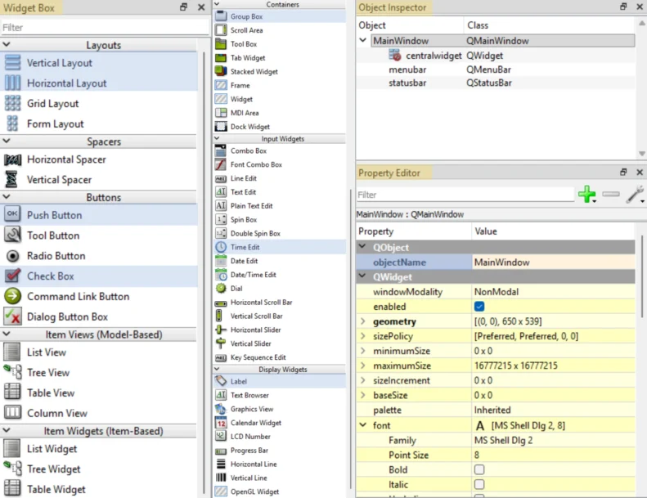647x498 pixels.
Task: Select the Radio Button widget icon
Action: (x=12, y=256)
